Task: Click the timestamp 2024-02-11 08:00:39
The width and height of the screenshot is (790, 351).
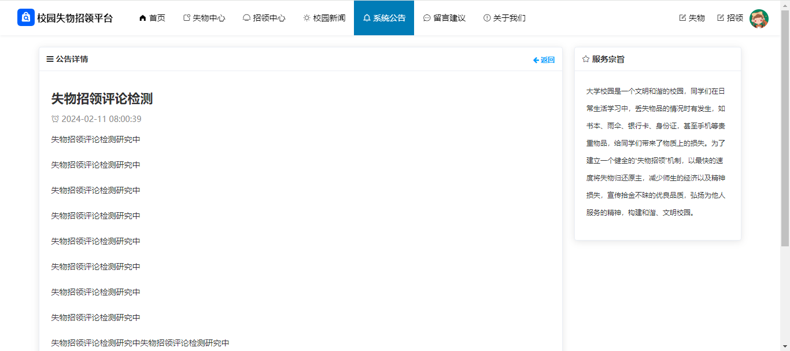Action: [101, 119]
